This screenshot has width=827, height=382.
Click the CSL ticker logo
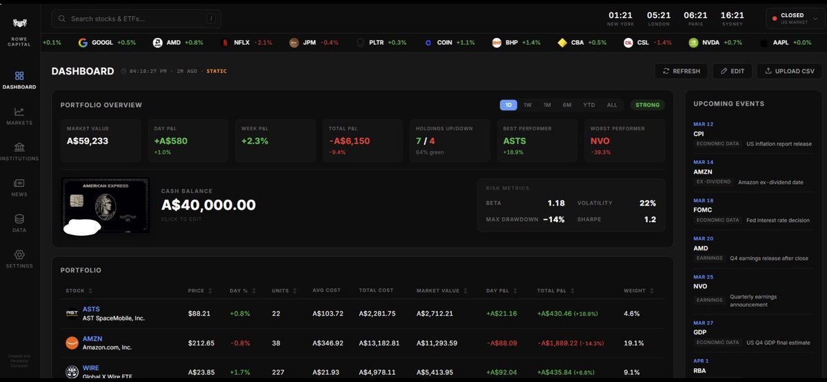[628, 43]
